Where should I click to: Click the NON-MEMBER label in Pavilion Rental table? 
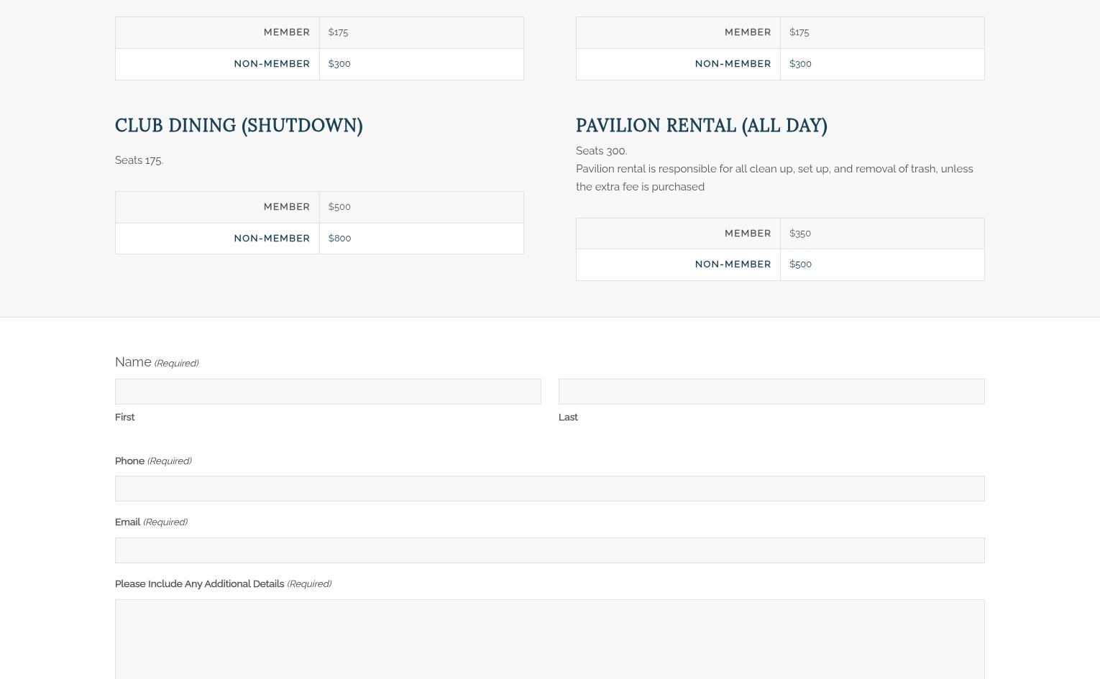coord(733,264)
